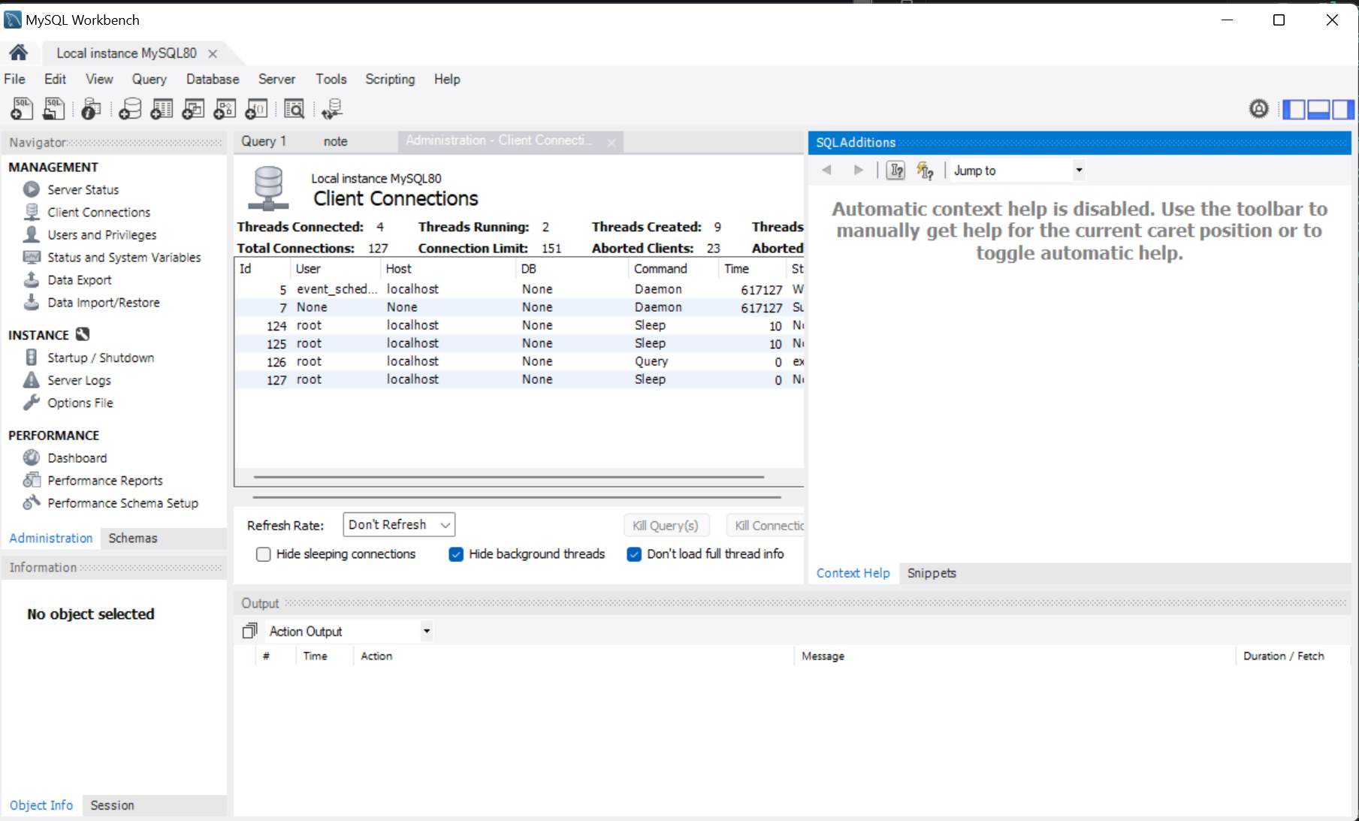This screenshot has width=1359, height=821.
Task: Open the performance Dashboard
Action: click(77, 458)
